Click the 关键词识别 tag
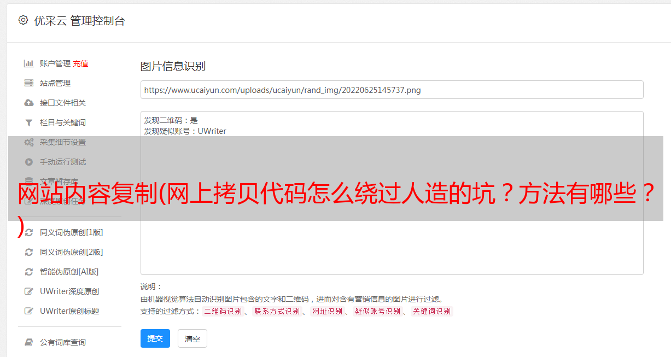671x357 pixels. click(432, 311)
